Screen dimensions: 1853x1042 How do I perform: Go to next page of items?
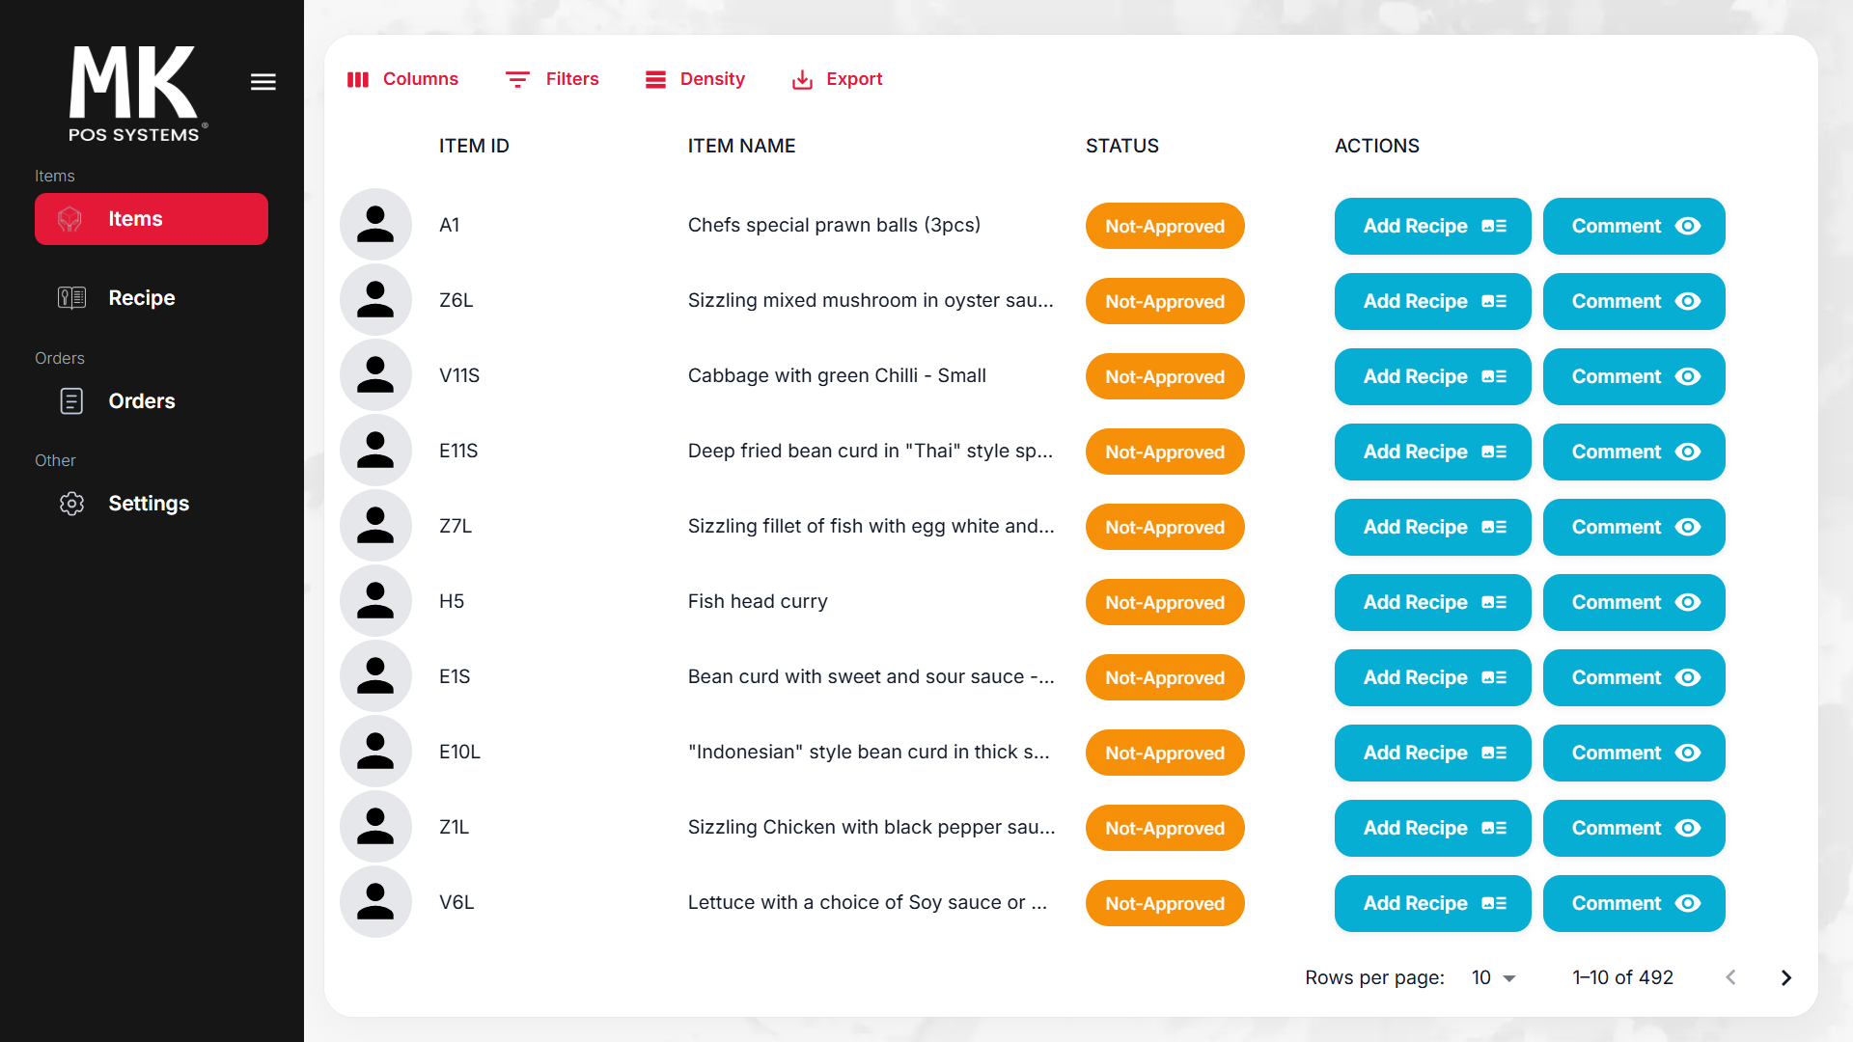pos(1785,977)
